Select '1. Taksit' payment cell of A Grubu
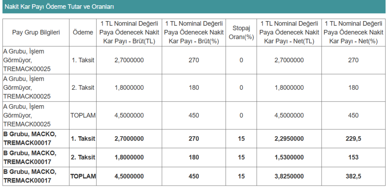The height and width of the screenshot is (189, 387). (x=83, y=60)
